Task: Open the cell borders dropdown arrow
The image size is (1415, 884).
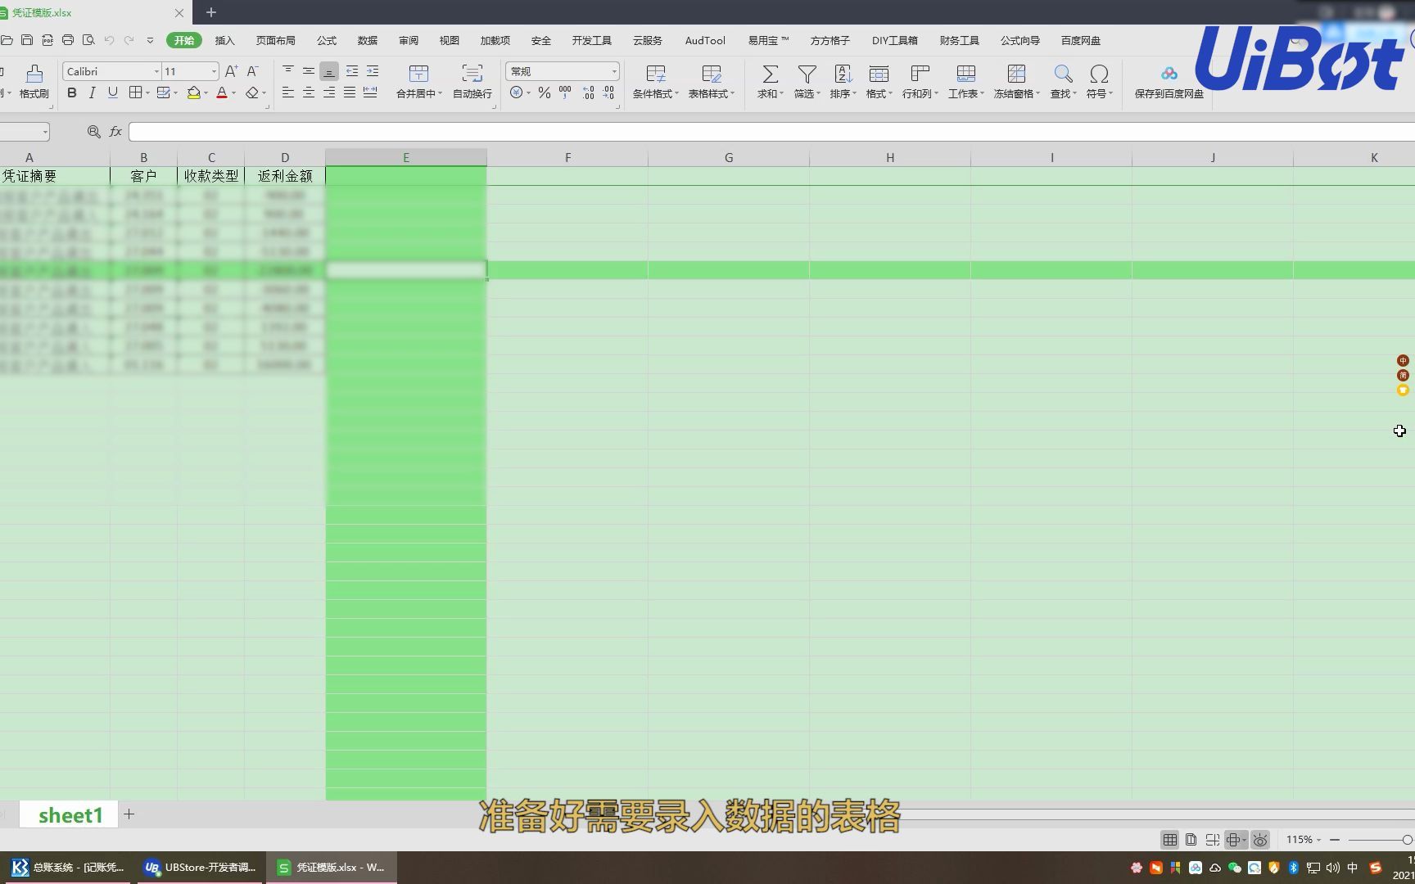Action: [x=147, y=93]
